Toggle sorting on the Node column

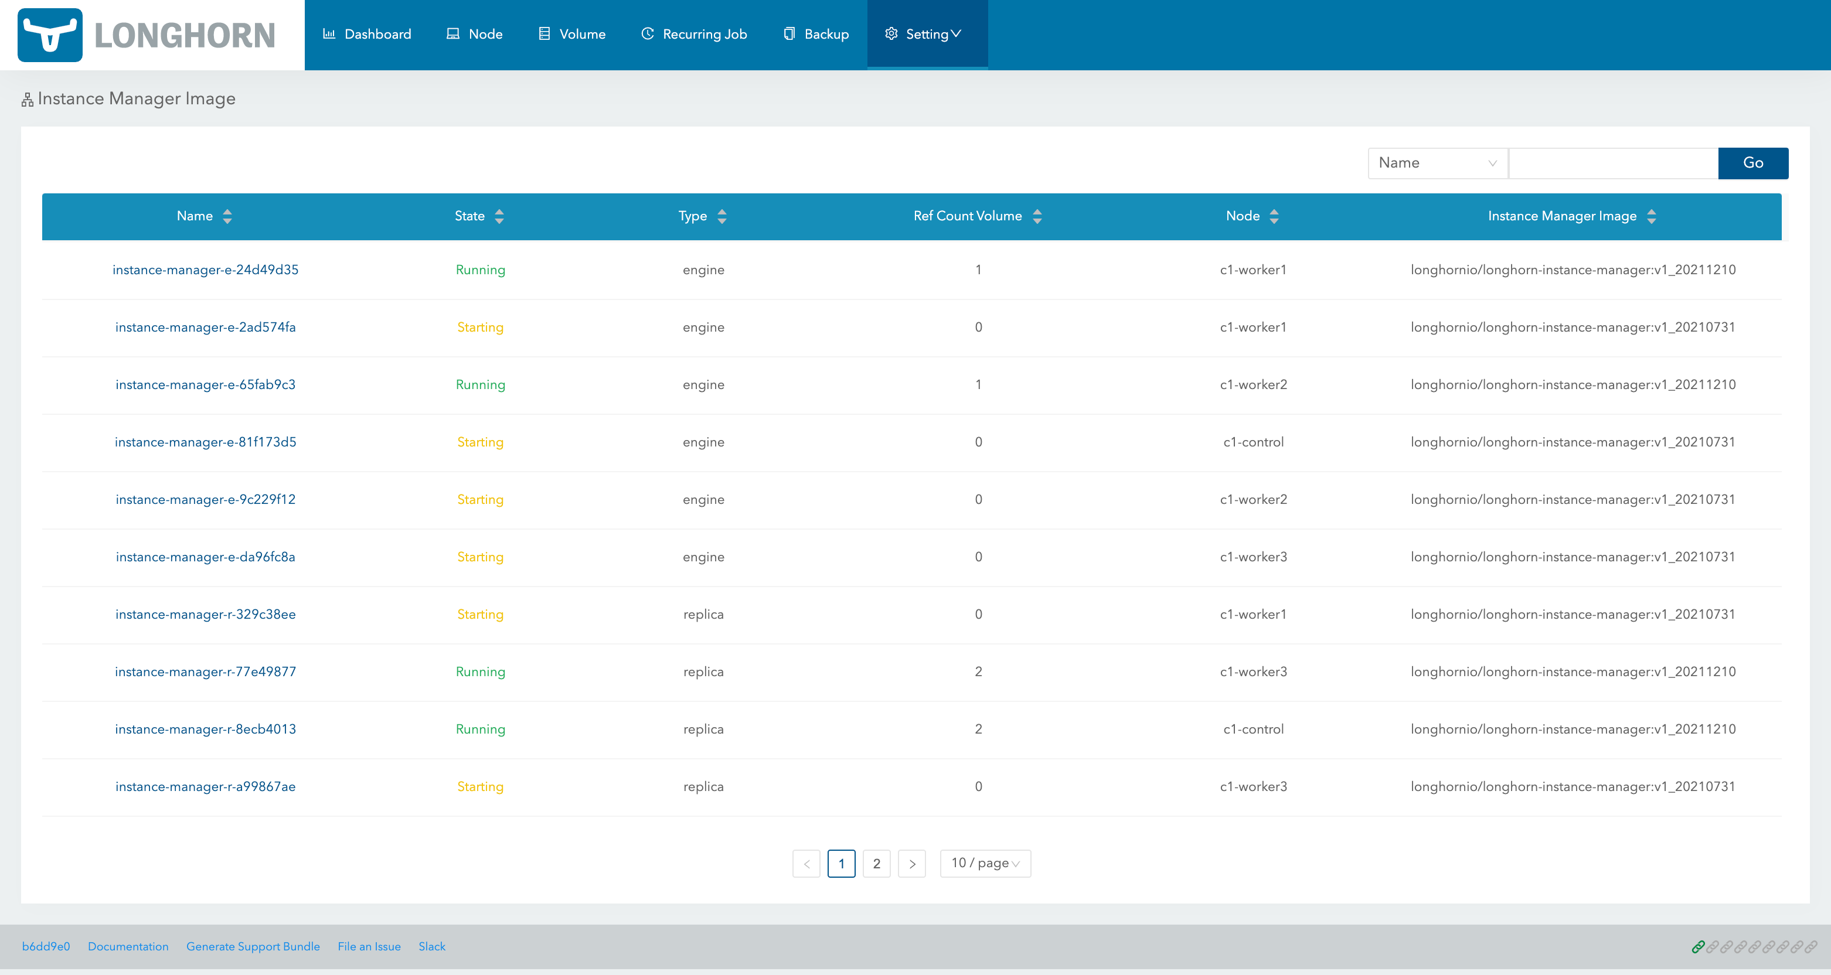click(x=1274, y=216)
